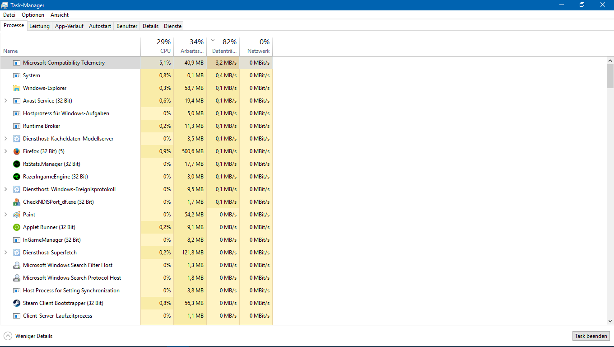Click the Runtime Broker icon
The width and height of the screenshot is (614, 347).
pos(17,126)
